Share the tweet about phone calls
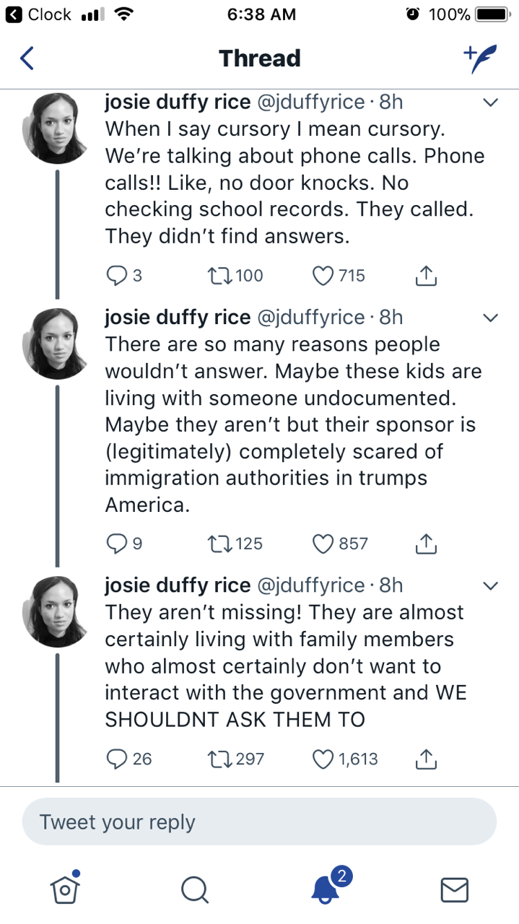 coord(426,275)
